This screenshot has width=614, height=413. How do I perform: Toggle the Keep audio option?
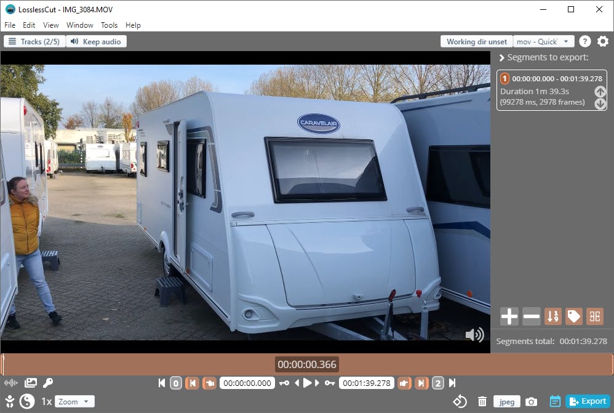[97, 41]
